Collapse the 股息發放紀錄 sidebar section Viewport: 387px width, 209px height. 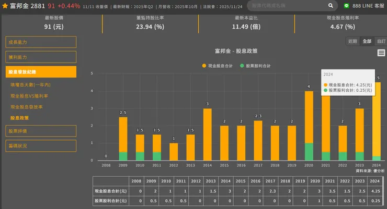41,72
